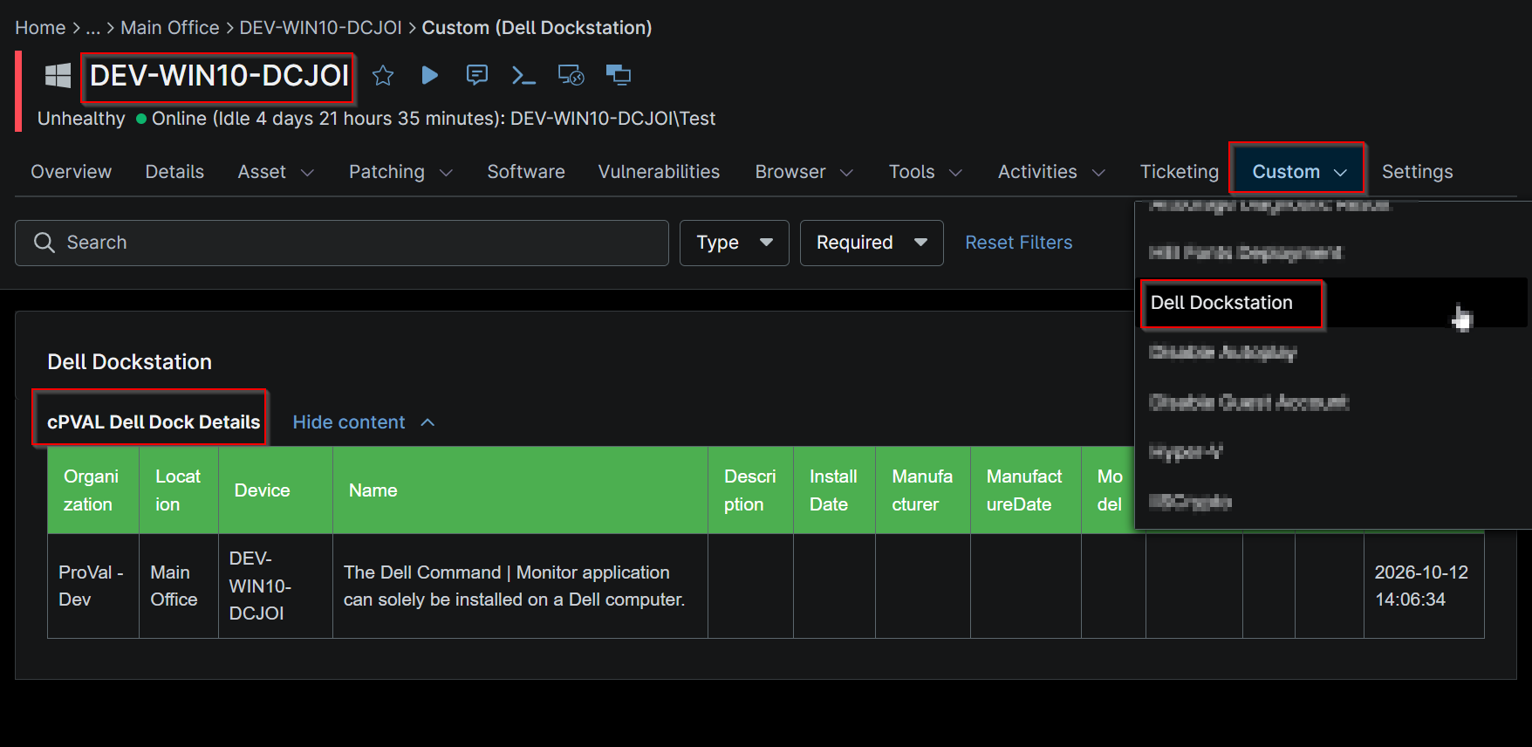Click the Windows logo beside device name

coord(58,75)
